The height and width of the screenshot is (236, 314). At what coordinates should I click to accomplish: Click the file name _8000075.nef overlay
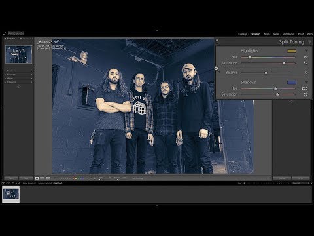(x=48, y=42)
